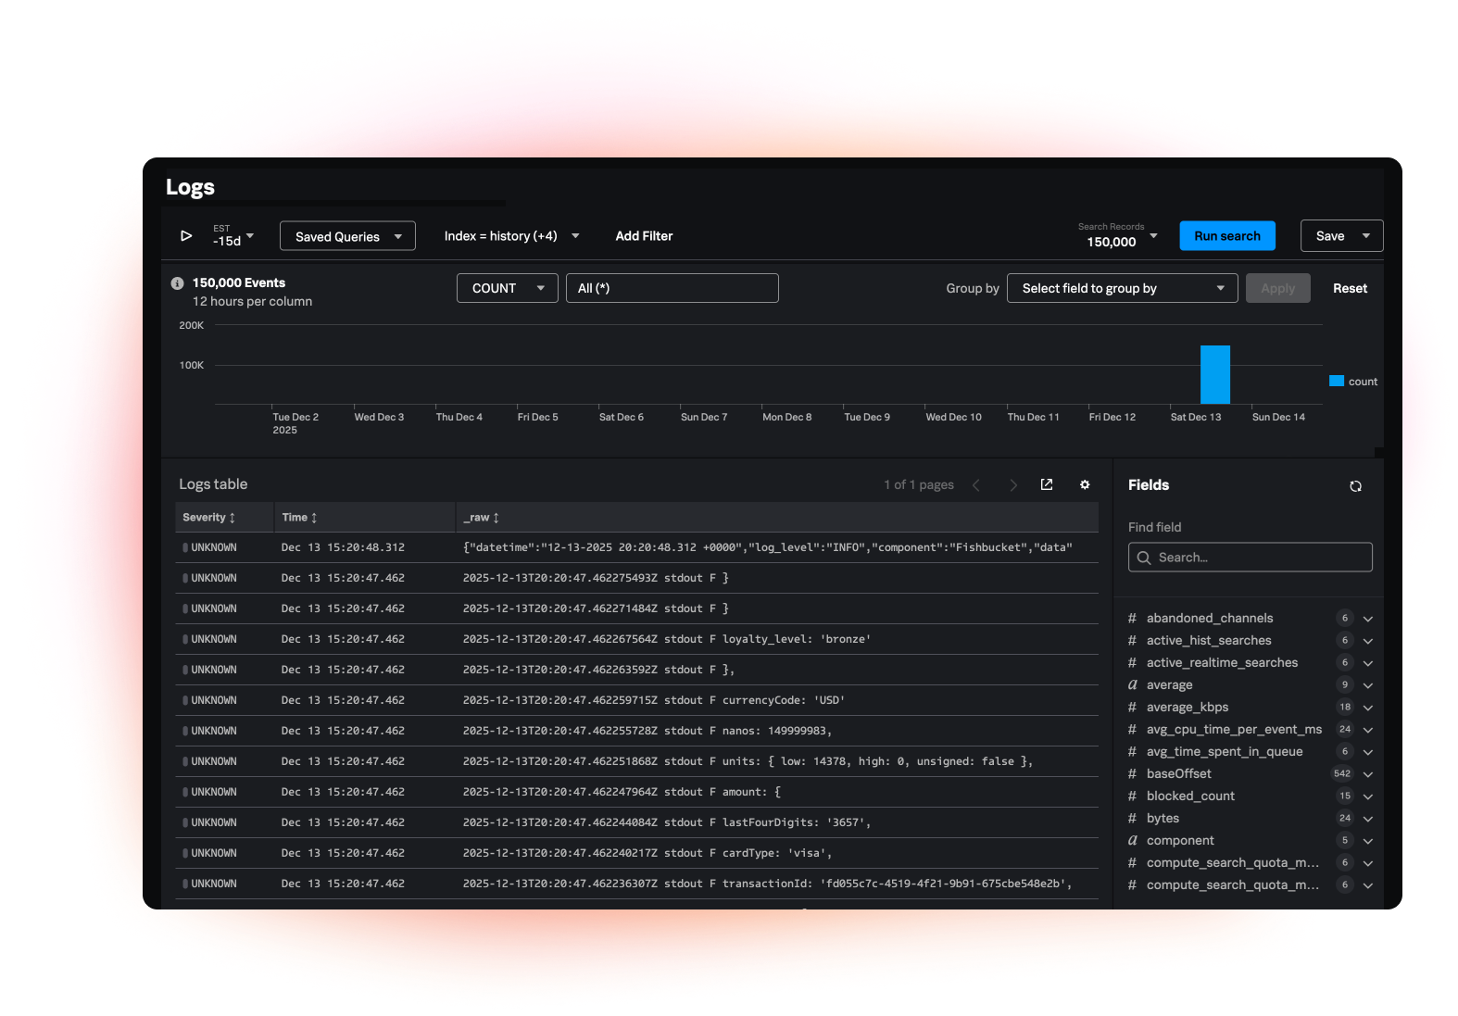This screenshot has height=1016, width=1458.
Task: Click the Save button's dropdown arrow
Action: point(1366,236)
